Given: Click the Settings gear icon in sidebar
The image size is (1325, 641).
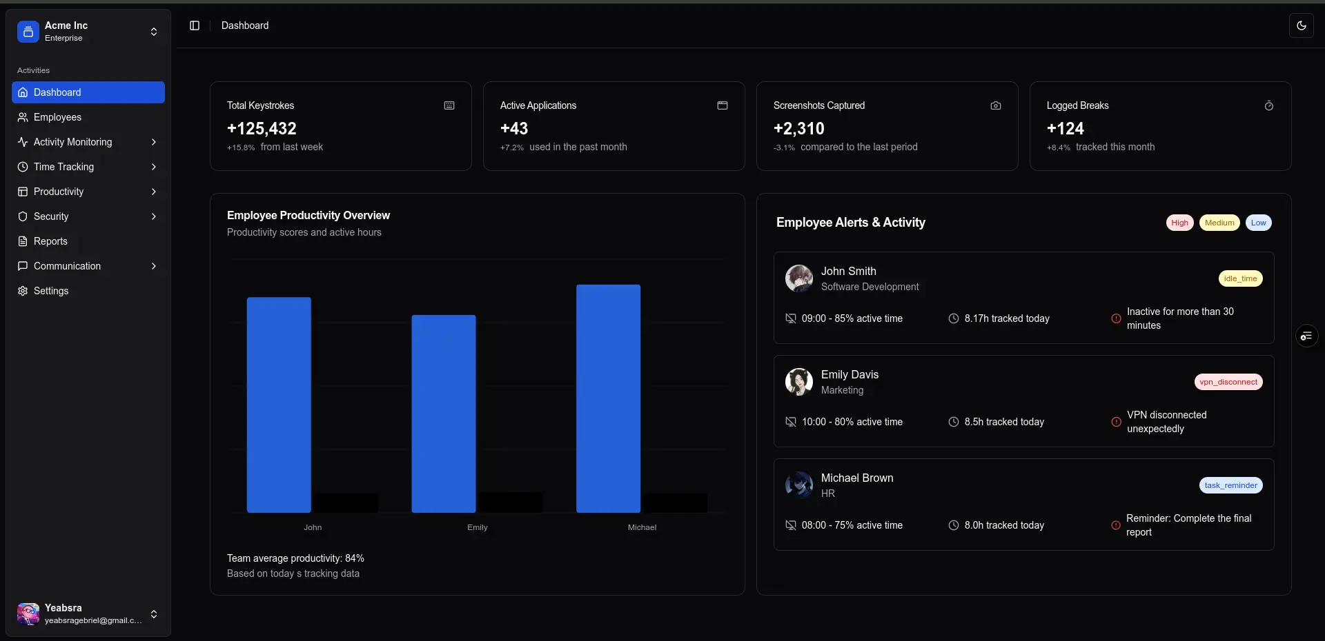Looking at the screenshot, I should pyautogui.click(x=23, y=291).
